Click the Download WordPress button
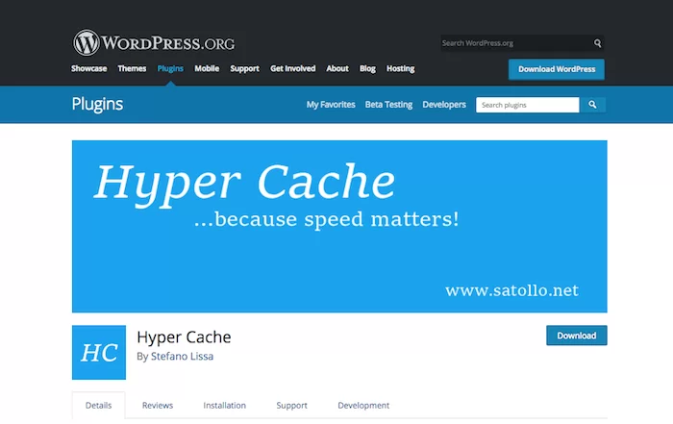The image size is (673, 424). [x=557, y=69]
